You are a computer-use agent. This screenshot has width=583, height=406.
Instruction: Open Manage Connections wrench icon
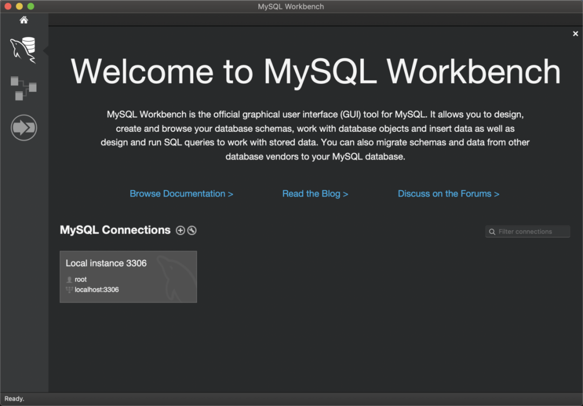coord(192,230)
